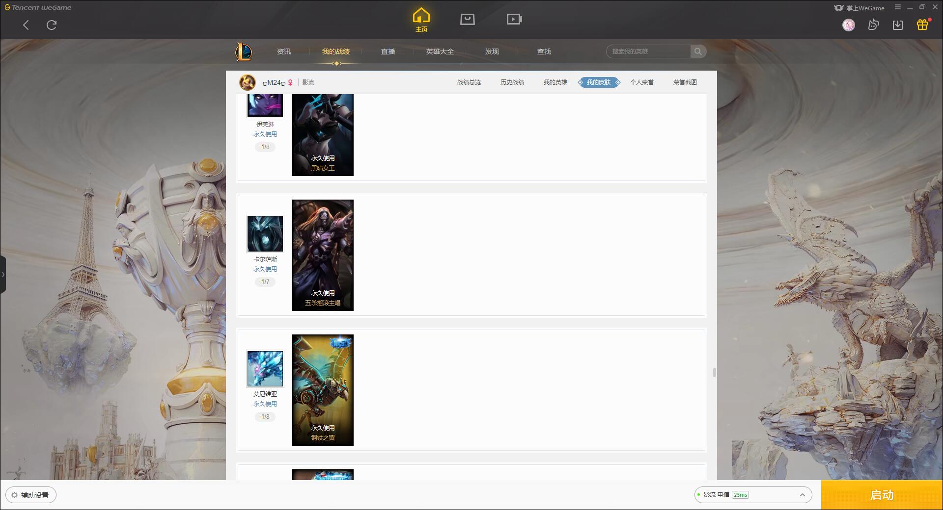Open the download manager icon
Image resolution: width=943 pixels, height=510 pixels.
(898, 25)
